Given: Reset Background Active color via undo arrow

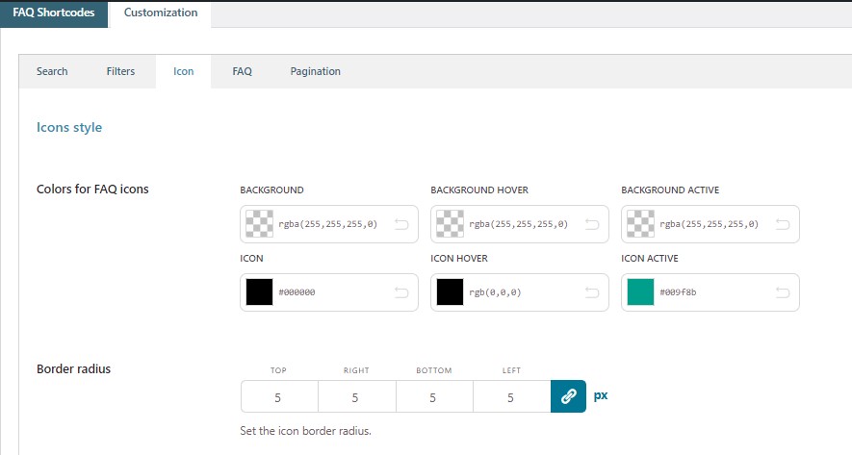Looking at the screenshot, I should pos(783,224).
